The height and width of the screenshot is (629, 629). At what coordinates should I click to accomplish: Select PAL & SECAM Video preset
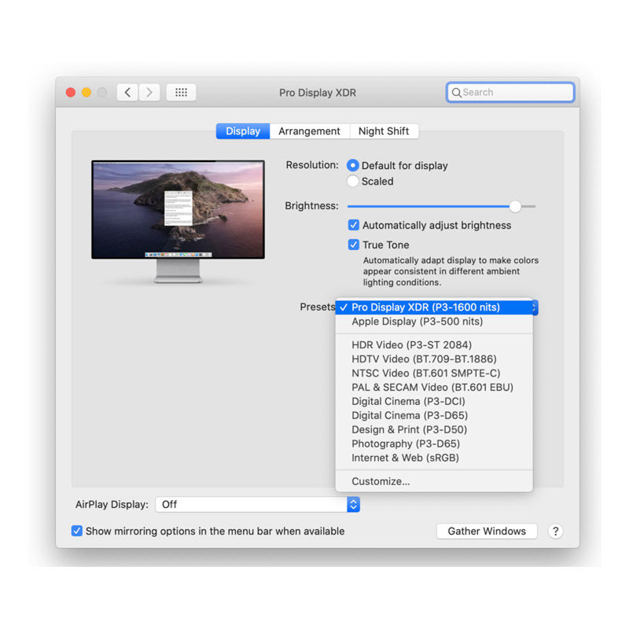434,387
